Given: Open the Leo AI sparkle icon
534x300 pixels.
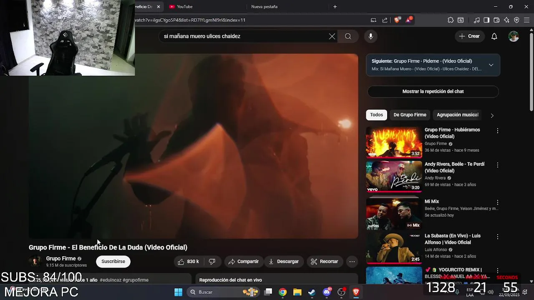Looking at the screenshot, I should [506, 20].
